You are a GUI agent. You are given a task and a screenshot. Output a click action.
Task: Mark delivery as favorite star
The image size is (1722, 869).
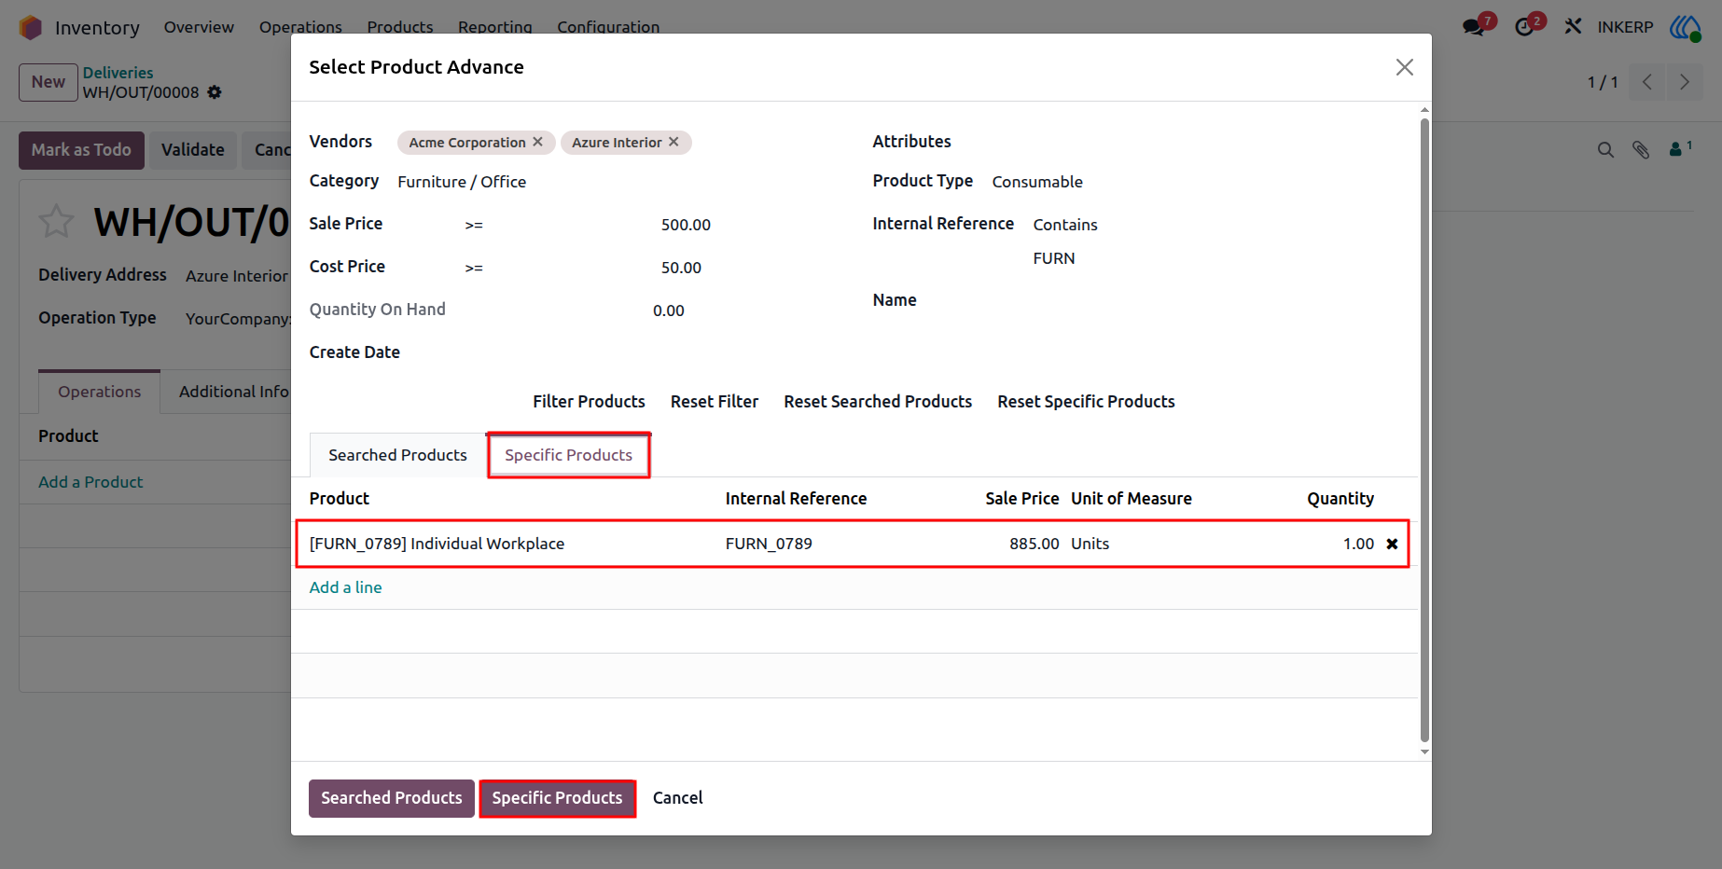click(56, 222)
